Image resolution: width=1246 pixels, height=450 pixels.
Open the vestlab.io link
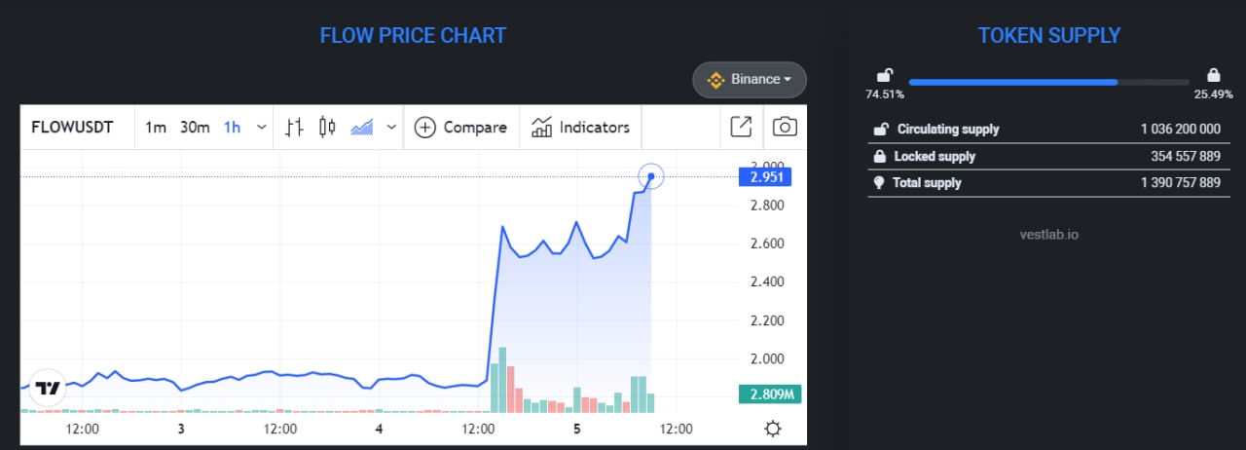coord(1048,235)
